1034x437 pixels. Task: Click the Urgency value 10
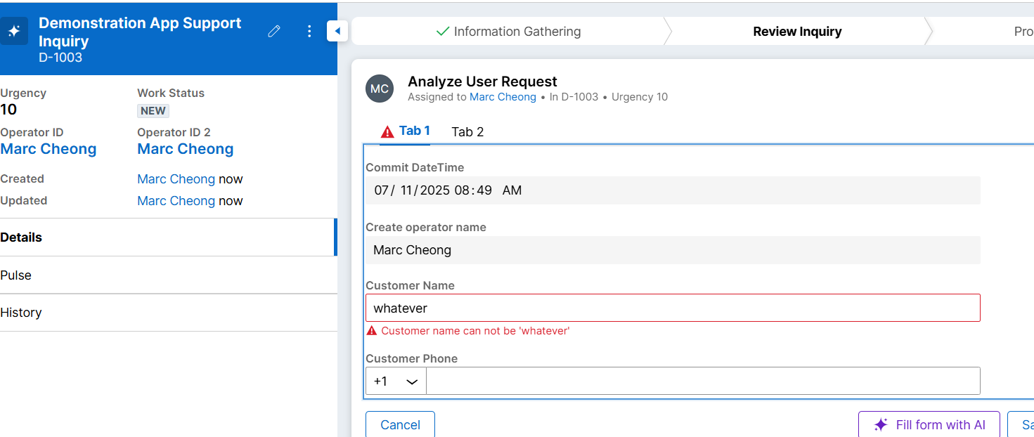[x=8, y=110]
